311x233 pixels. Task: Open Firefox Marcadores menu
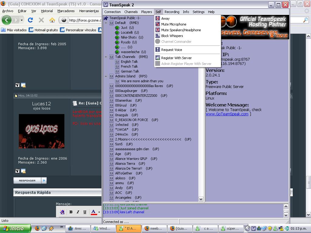click(66, 11)
